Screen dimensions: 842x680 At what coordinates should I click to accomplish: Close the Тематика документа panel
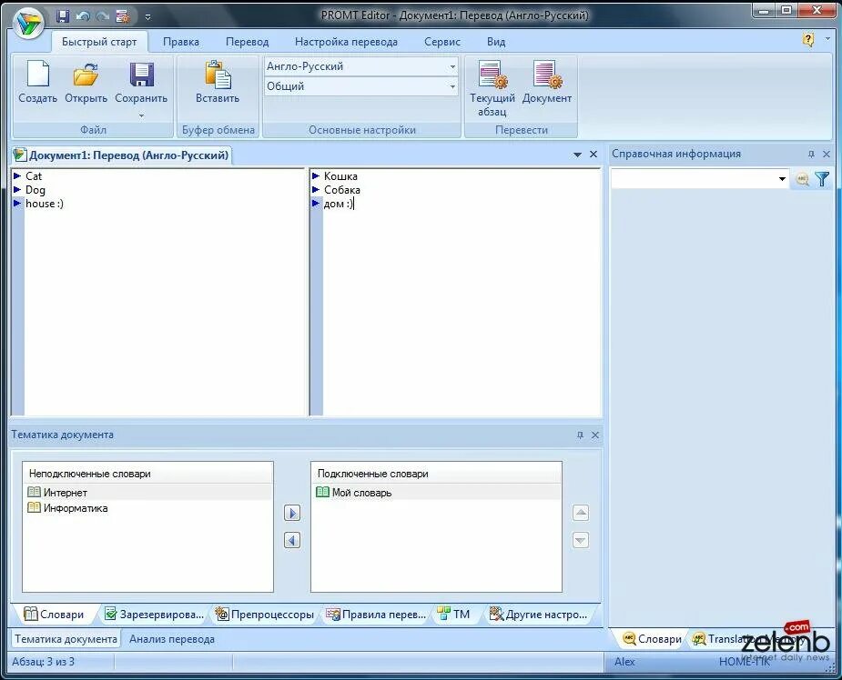pyautogui.click(x=595, y=435)
